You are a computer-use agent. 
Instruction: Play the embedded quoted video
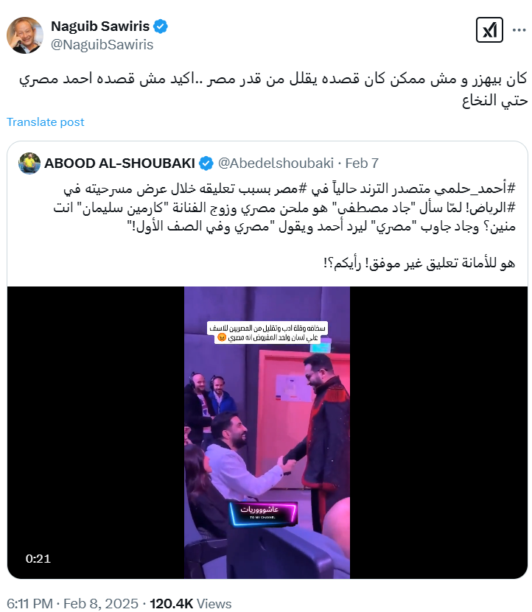click(x=267, y=432)
